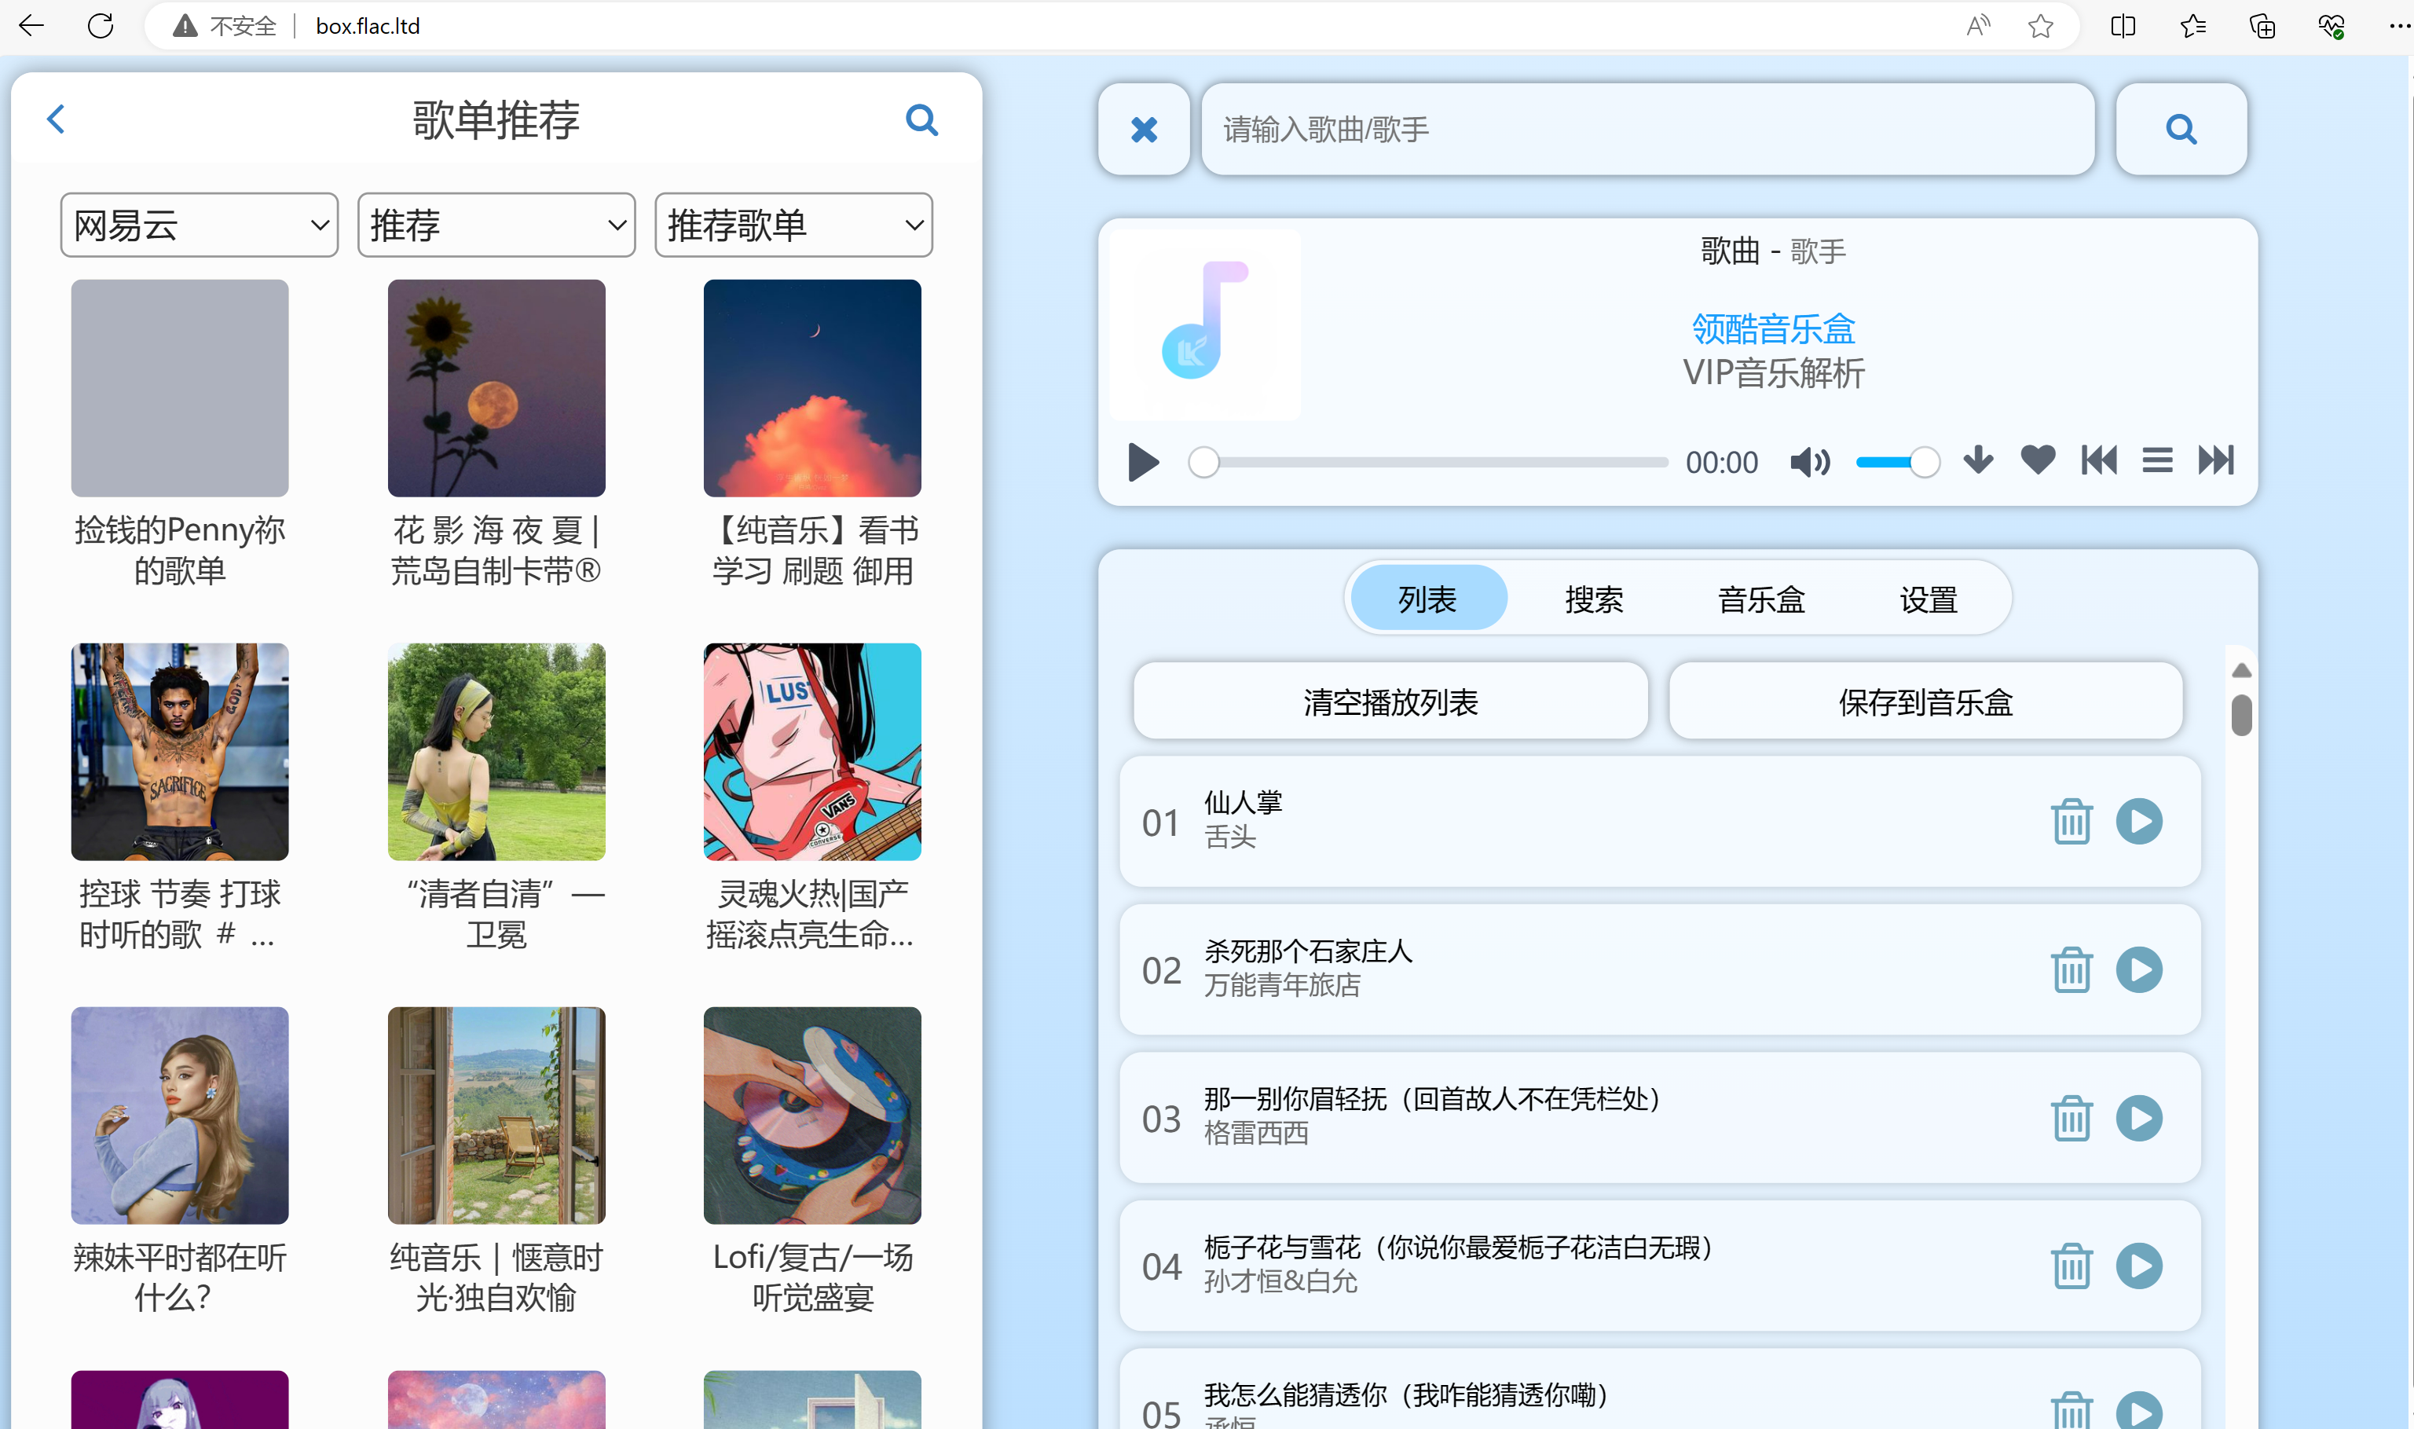
Task: Click the download arrow icon in player
Action: click(x=1978, y=460)
